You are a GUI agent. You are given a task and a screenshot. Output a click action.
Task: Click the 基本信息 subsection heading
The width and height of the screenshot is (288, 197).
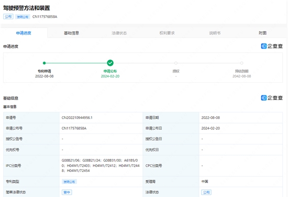click(x=10, y=107)
